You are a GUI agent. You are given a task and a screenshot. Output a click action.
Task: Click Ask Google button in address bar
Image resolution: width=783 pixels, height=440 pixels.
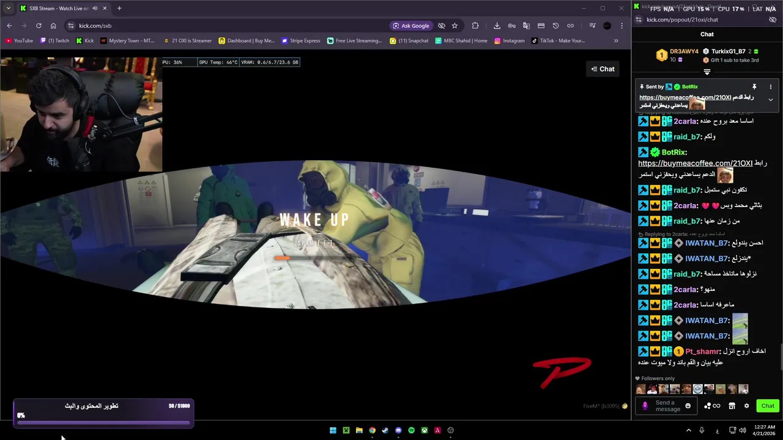[x=411, y=26]
